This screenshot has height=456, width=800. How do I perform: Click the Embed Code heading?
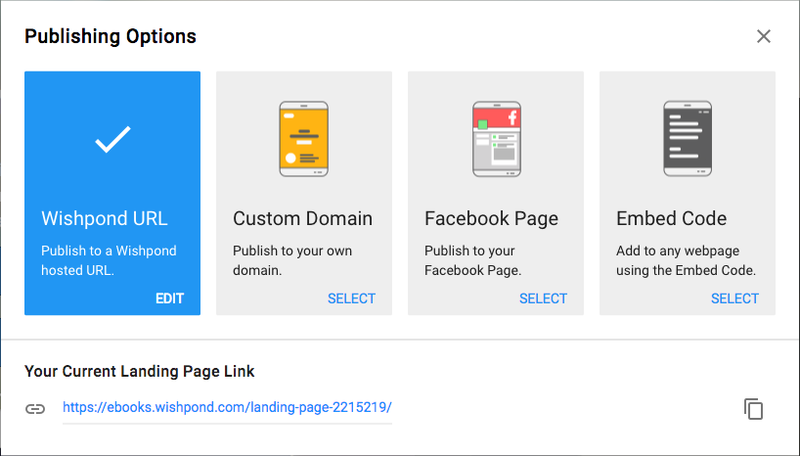coord(672,218)
